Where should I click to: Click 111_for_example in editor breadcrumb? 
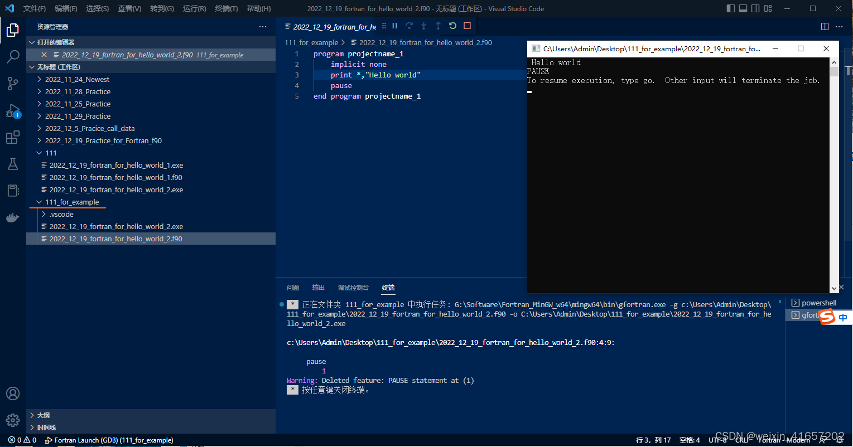coord(311,42)
